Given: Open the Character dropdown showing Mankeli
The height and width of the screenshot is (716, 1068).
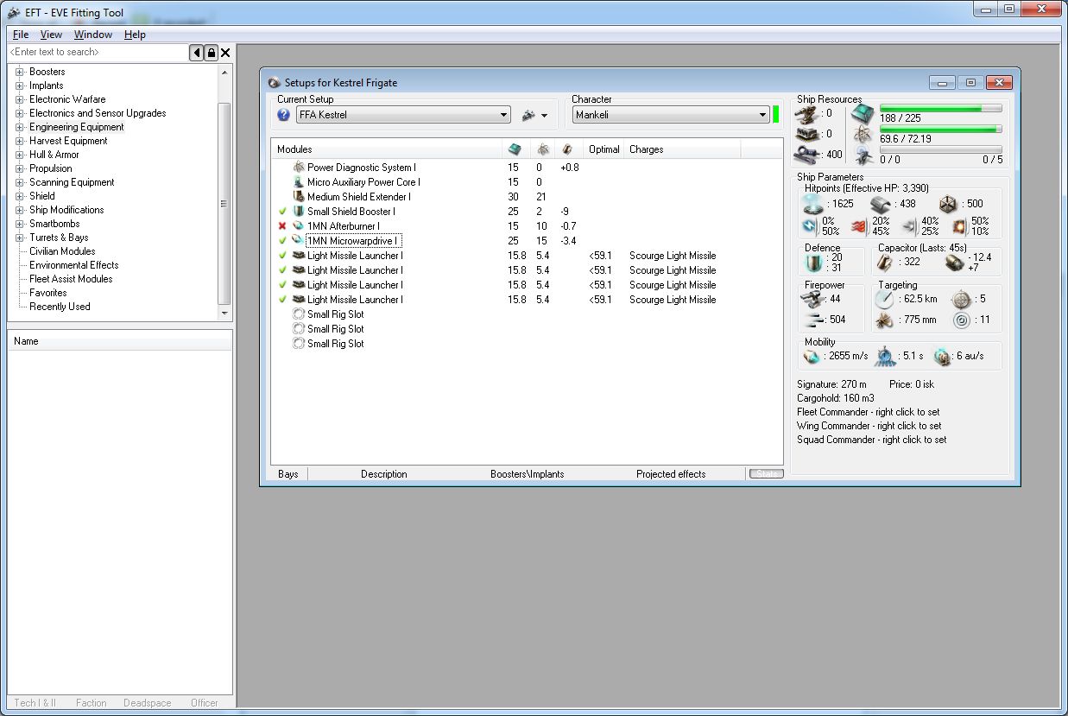Looking at the screenshot, I should tap(671, 115).
